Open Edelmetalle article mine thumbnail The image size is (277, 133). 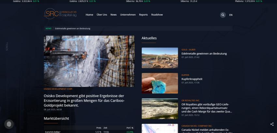tap(160, 58)
